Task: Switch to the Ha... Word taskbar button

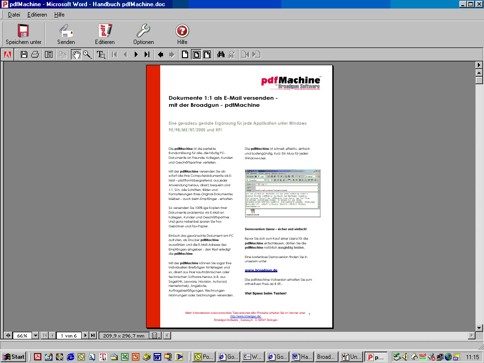Action: (302, 357)
